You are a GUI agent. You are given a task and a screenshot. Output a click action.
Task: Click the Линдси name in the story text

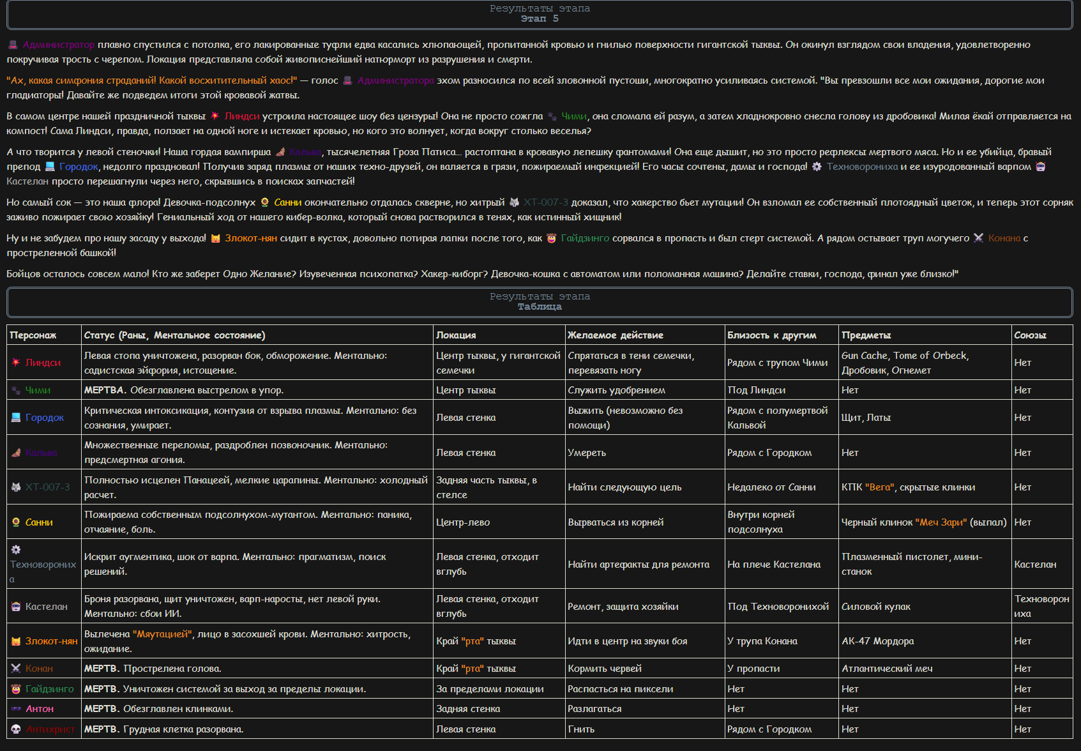coord(242,116)
